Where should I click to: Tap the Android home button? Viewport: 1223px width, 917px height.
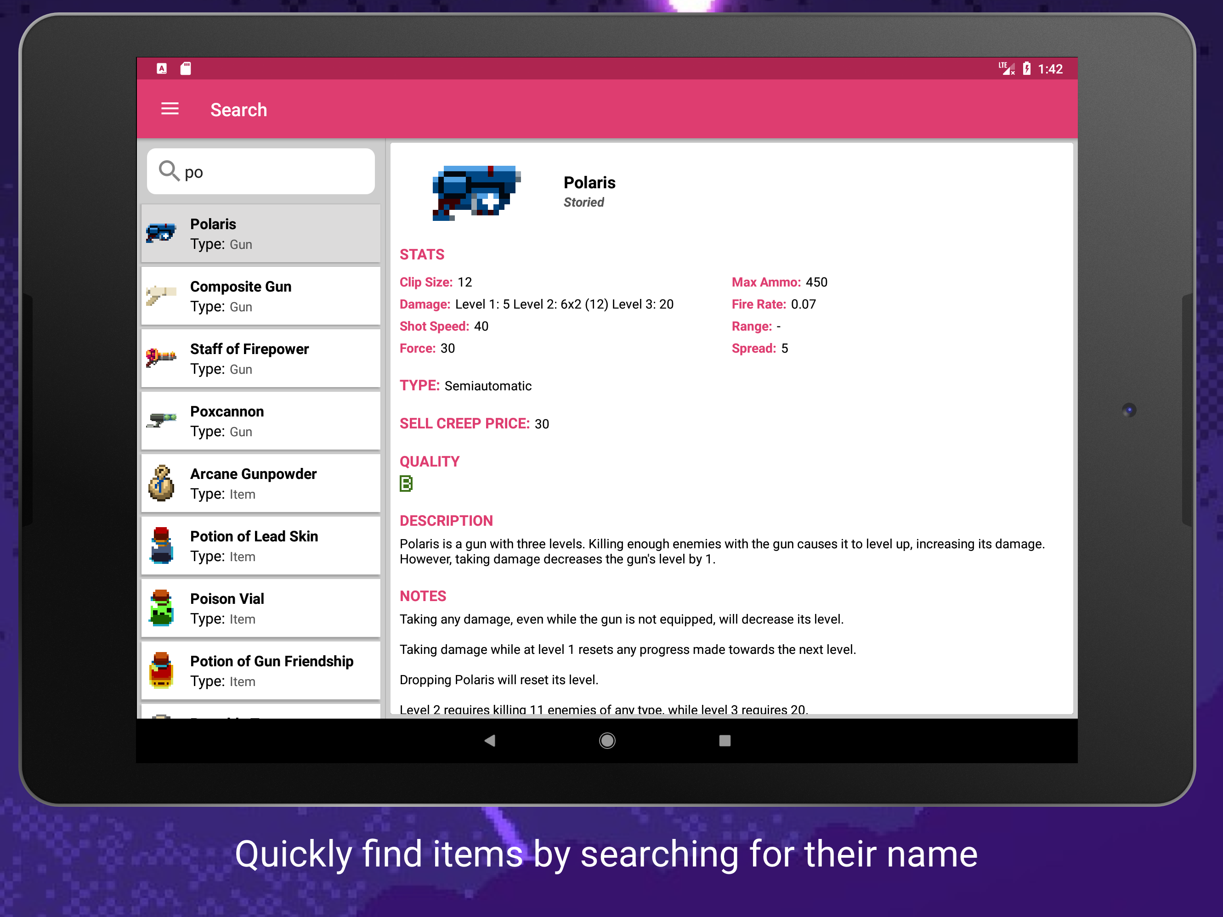click(x=607, y=741)
